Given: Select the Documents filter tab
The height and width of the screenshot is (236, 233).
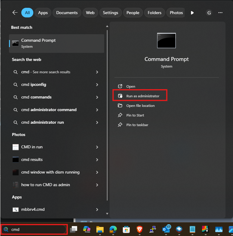Looking at the screenshot, I should (67, 13).
